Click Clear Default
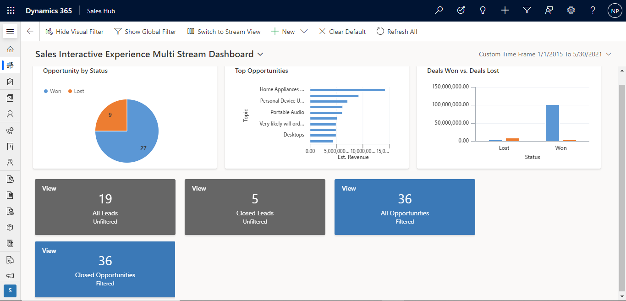626x301 pixels. 342,32
